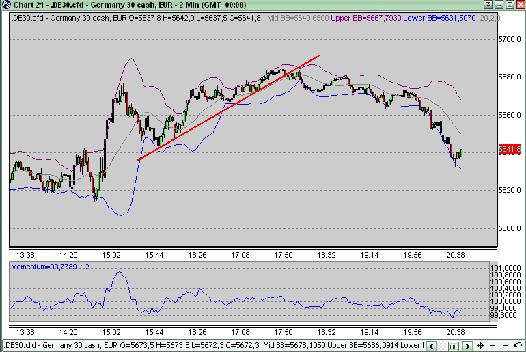Open the app icon menu in the title bar

[x=6, y=5]
